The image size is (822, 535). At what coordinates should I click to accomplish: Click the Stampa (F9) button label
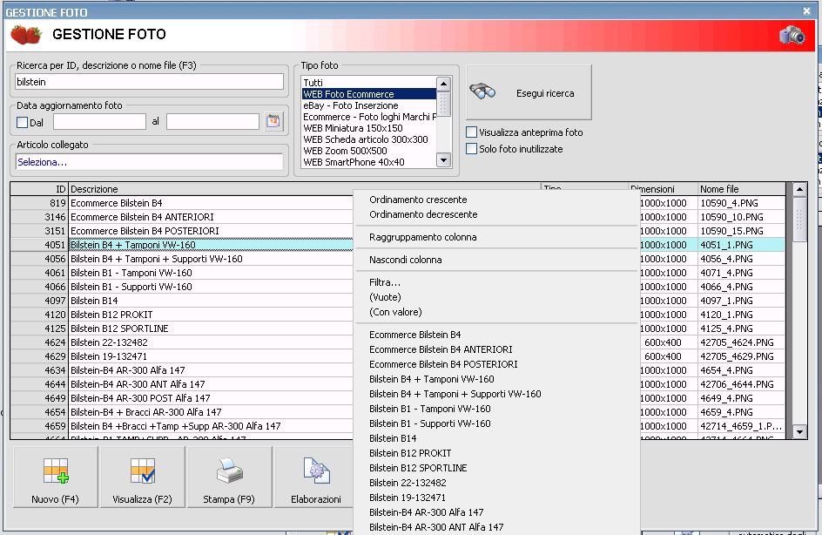click(229, 498)
